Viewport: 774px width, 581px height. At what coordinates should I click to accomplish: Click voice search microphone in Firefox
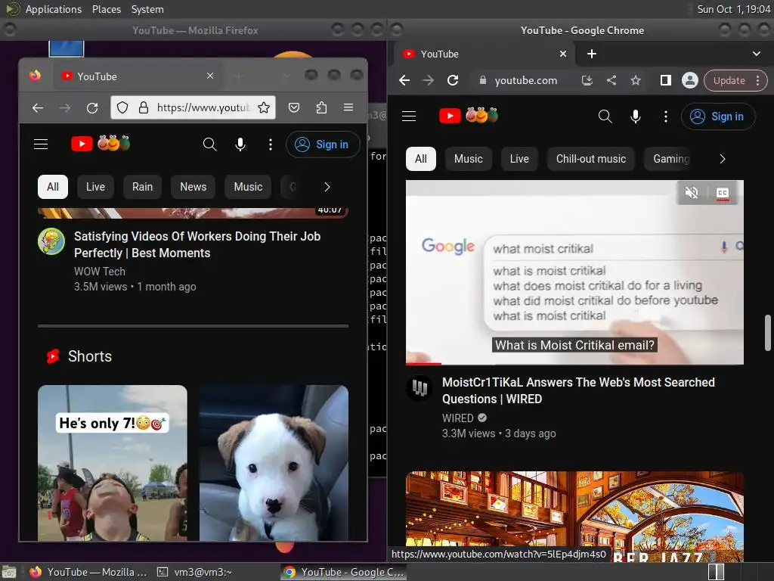[240, 144]
